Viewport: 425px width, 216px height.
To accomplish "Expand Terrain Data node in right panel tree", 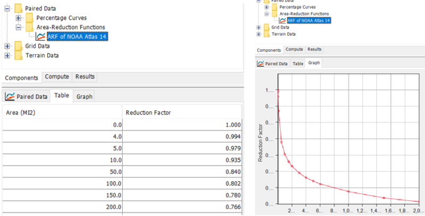I will point(259,34).
